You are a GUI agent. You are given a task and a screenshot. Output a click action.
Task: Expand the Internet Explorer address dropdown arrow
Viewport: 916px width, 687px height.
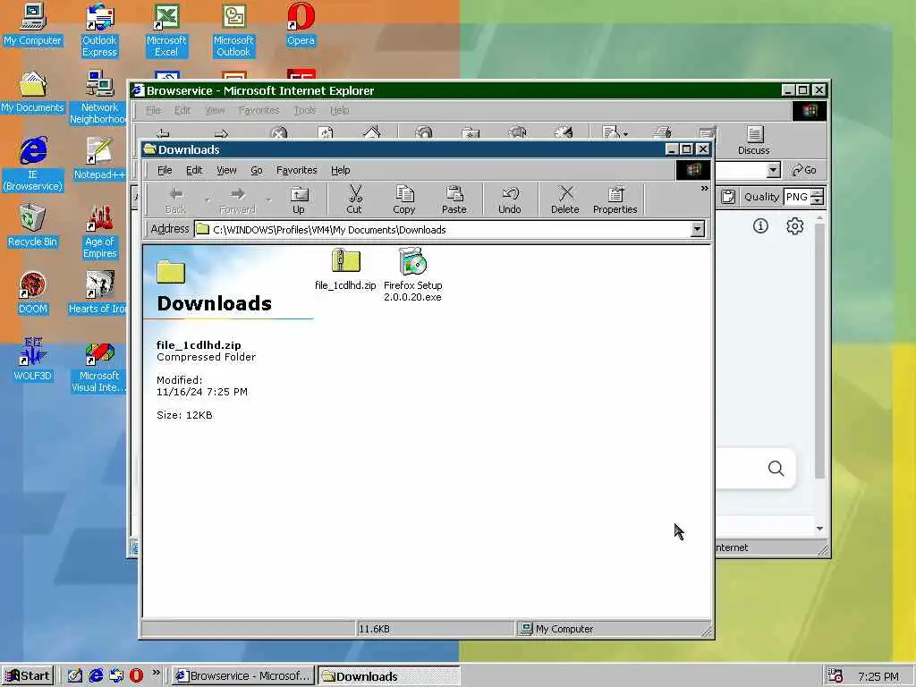774,170
